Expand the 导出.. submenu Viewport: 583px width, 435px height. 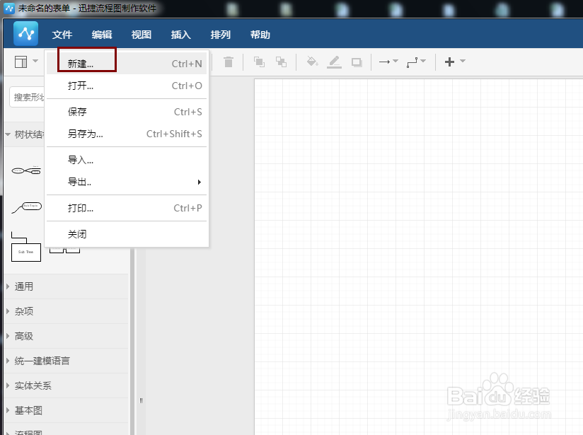coord(127,182)
